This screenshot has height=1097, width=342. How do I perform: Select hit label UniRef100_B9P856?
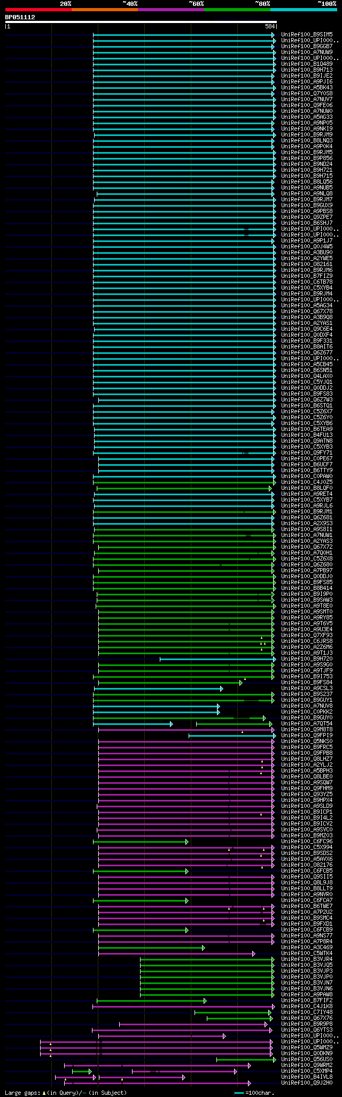[x=307, y=158]
